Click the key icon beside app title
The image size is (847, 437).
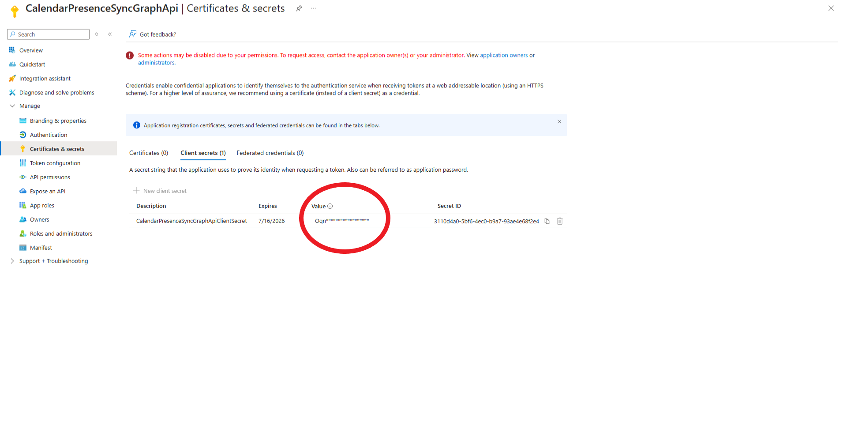(x=15, y=11)
